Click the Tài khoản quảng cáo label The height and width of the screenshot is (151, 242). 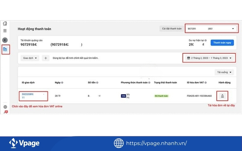32,40
